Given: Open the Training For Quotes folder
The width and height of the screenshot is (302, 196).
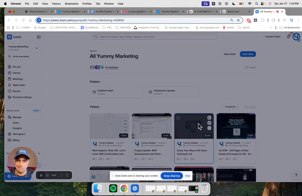Looking at the screenshot, I should [173, 92].
